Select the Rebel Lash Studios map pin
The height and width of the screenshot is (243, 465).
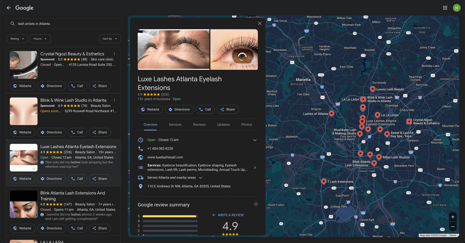click(379, 157)
